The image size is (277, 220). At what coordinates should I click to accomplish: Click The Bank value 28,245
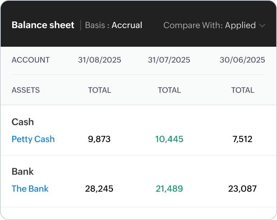[x=99, y=189]
